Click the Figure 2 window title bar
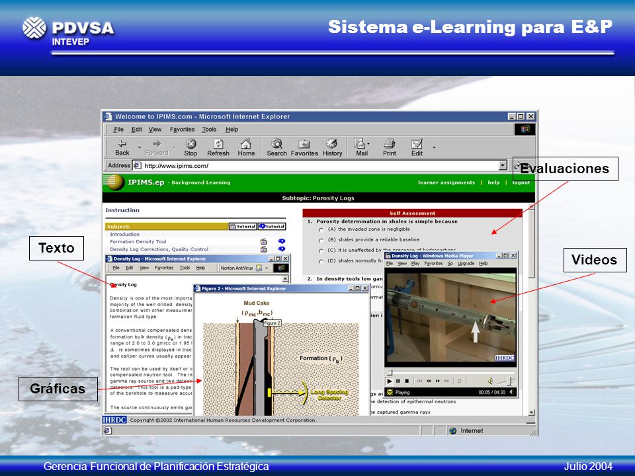Viewport: 635px width, 476px height. point(281,288)
